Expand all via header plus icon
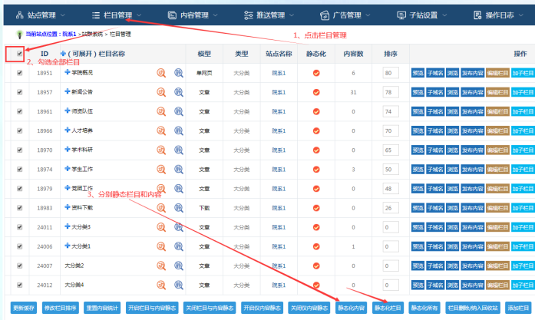The image size is (535, 320). (x=63, y=54)
